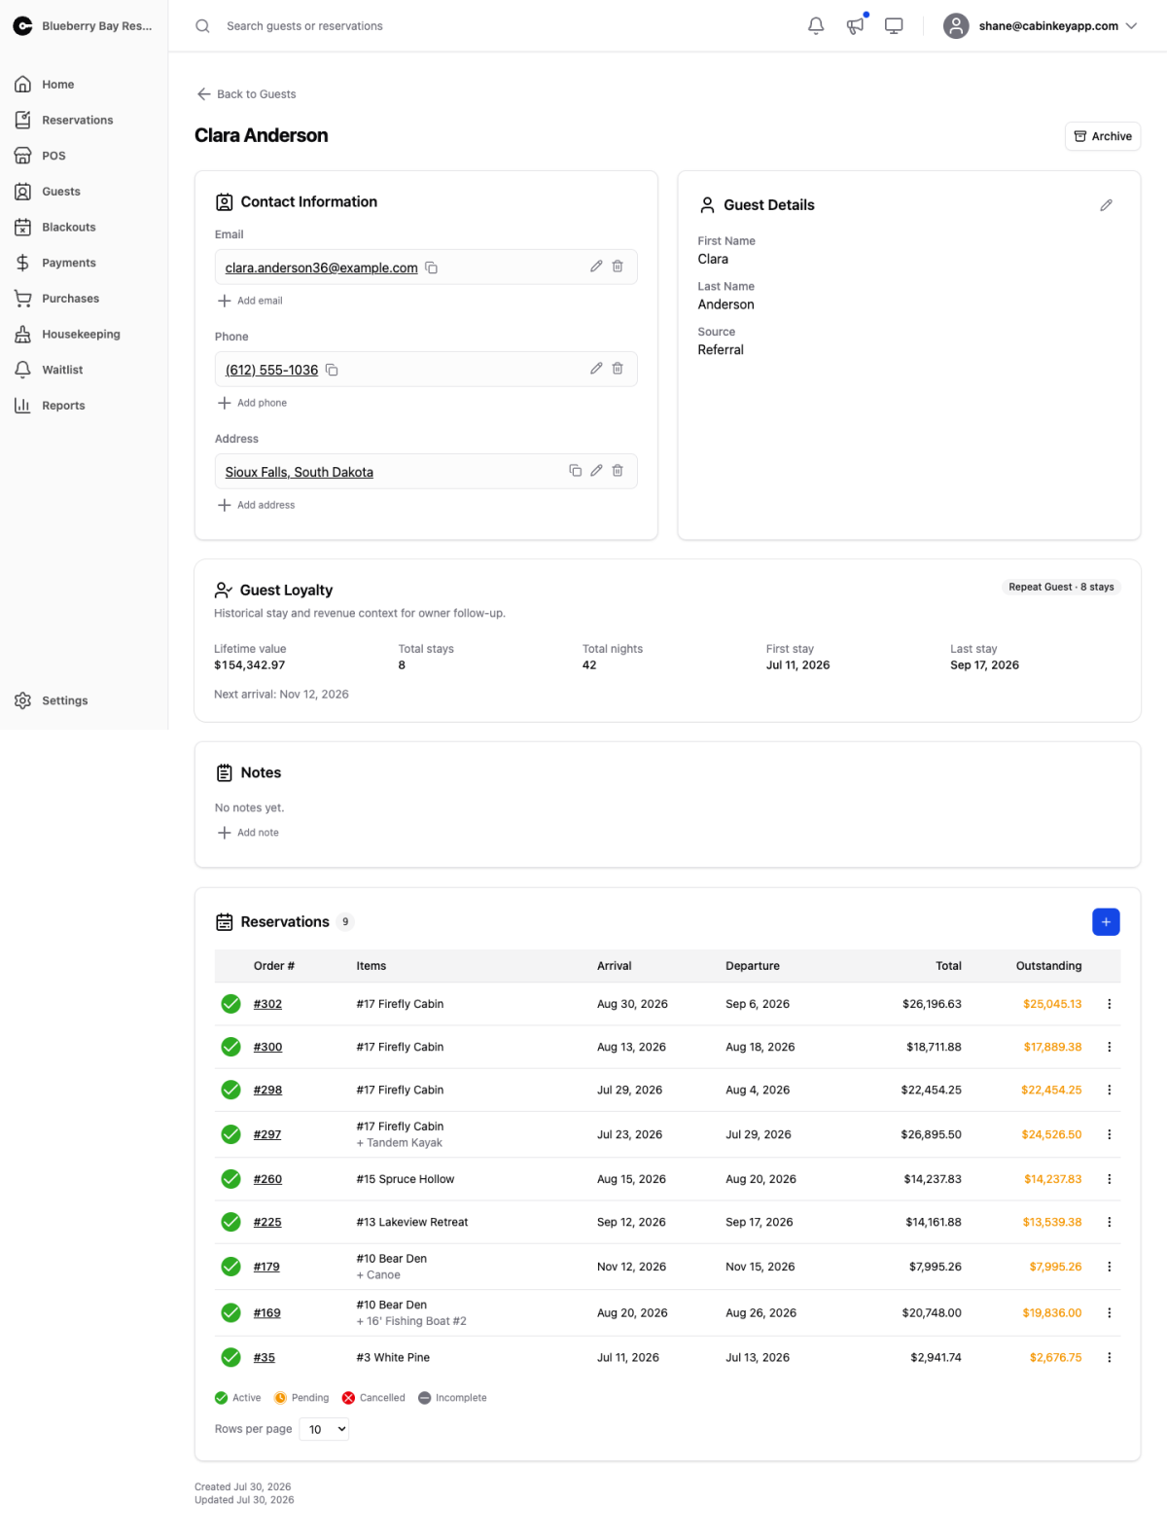
Task: Open reservation order #260
Action: (267, 1179)
